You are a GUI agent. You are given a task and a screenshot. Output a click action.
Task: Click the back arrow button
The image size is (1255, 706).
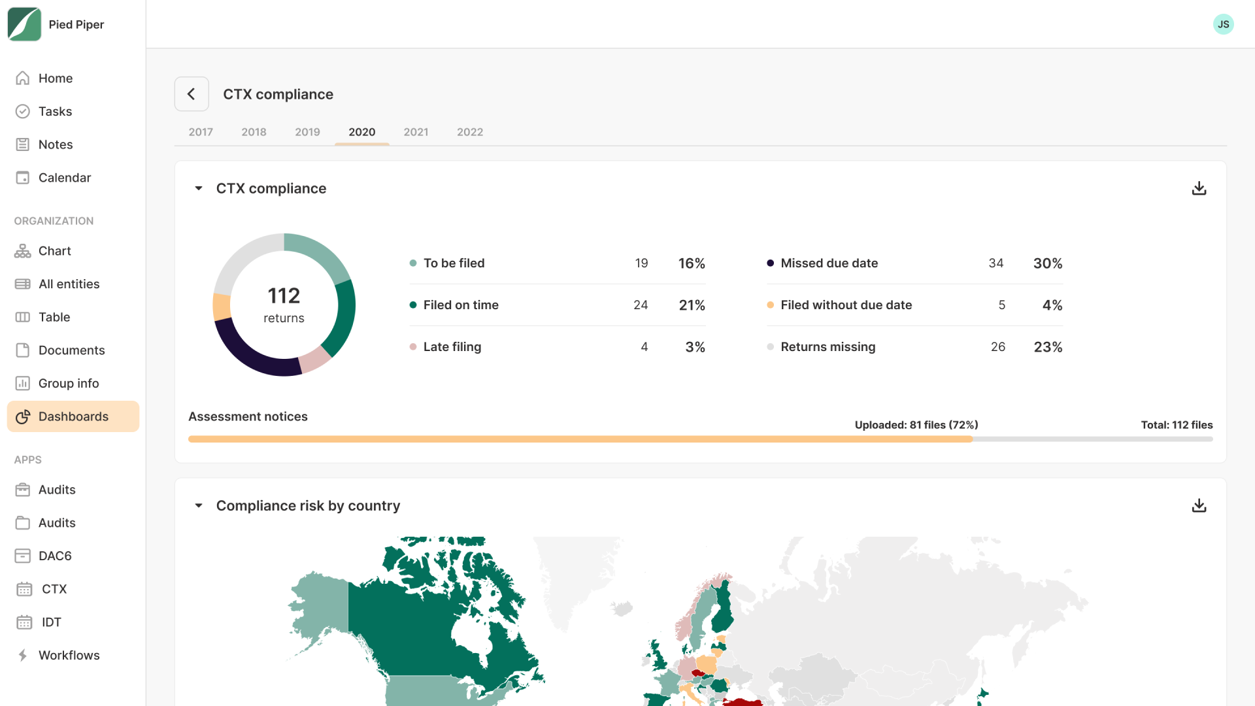[192, 94]
